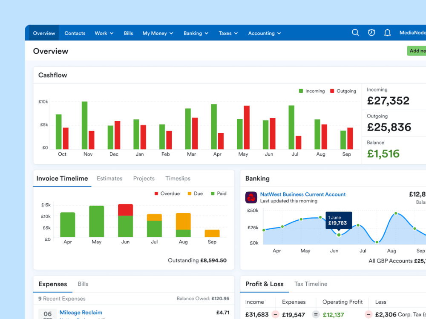Toggle the Outgoing legend in Cashflow

(343, 91)
